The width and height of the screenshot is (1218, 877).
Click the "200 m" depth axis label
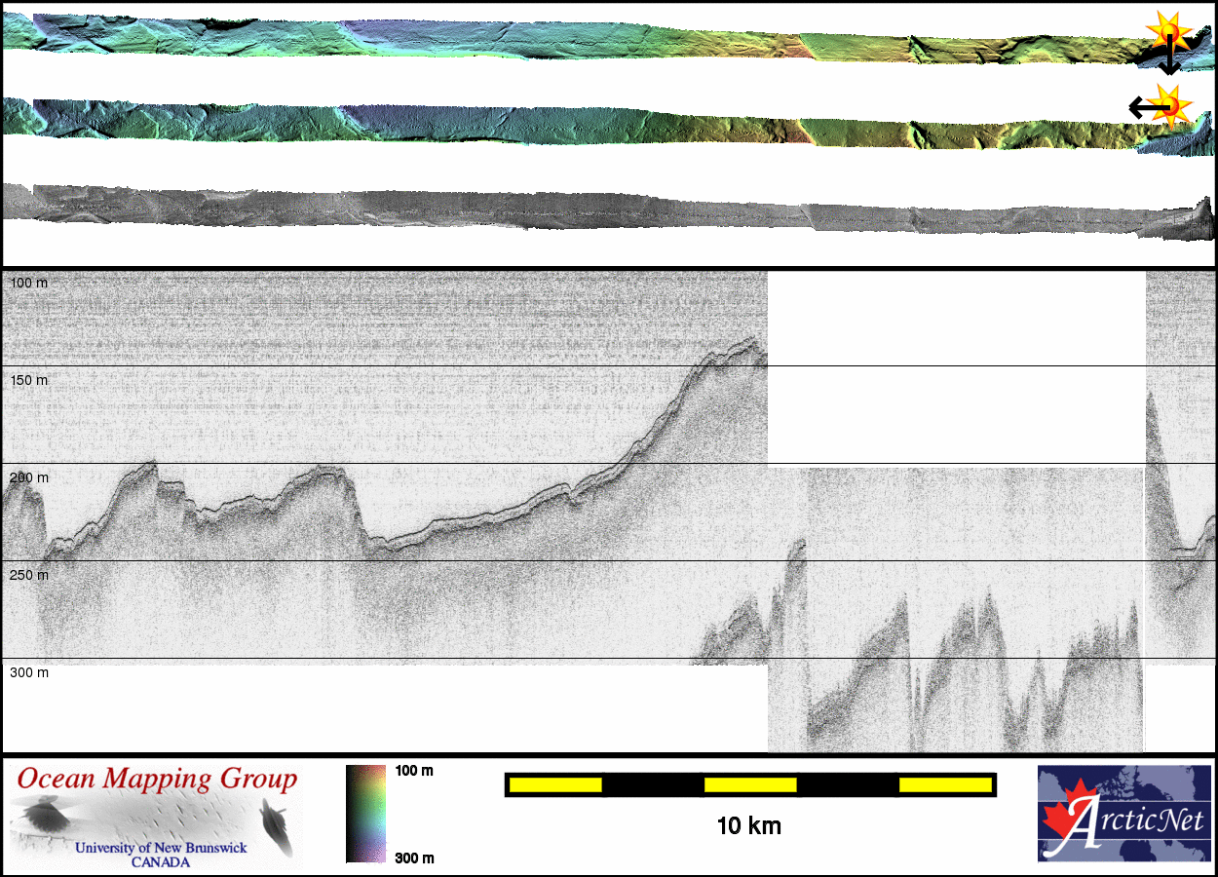pyautogui.click(x=28, y=477)
